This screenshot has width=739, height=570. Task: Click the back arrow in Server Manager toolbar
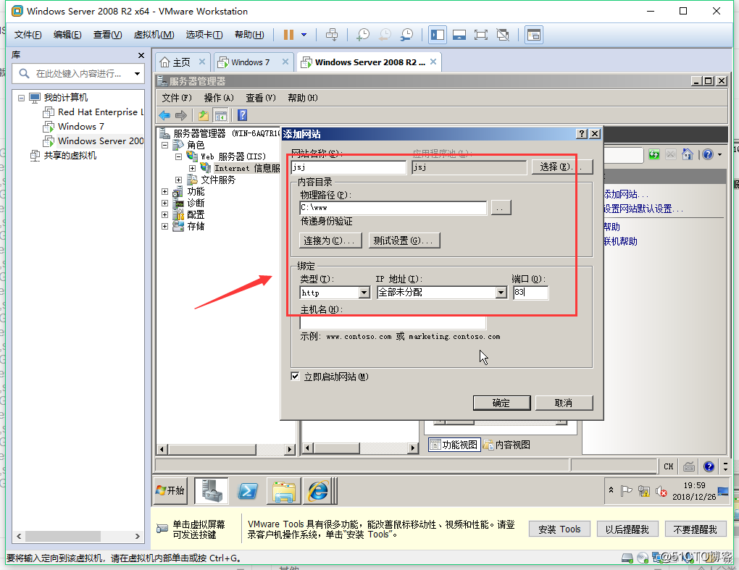pyautogui.click(x=164, y=115)
